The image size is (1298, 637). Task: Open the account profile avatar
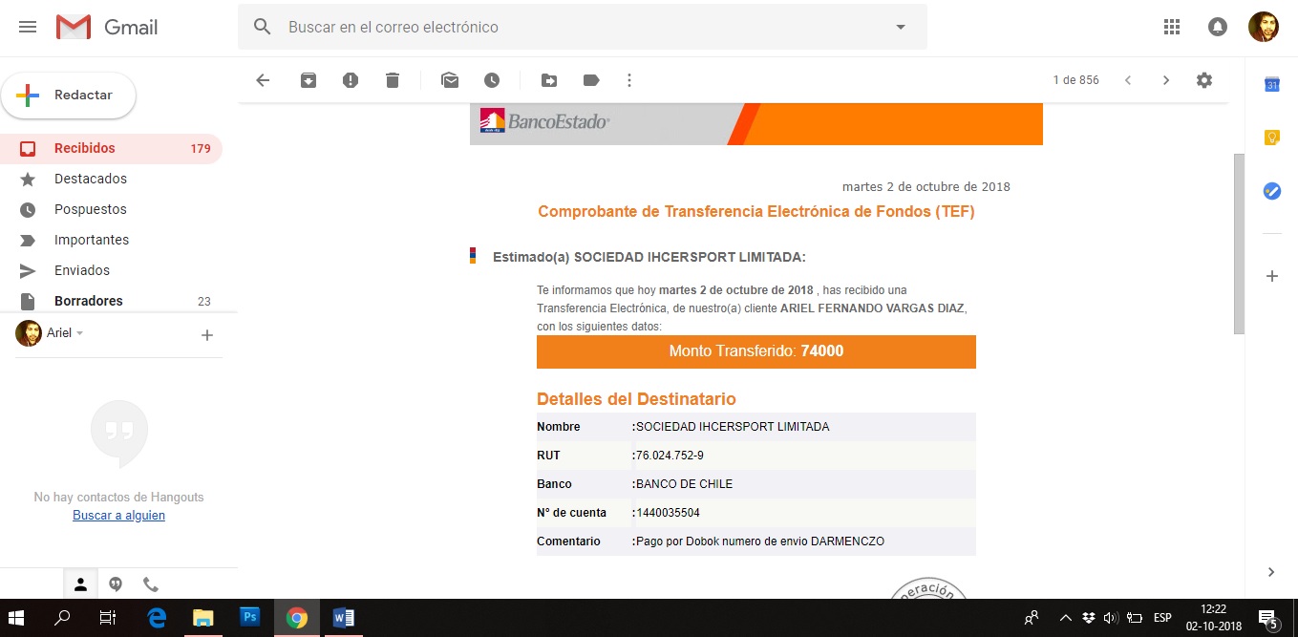coord(1264,27)
